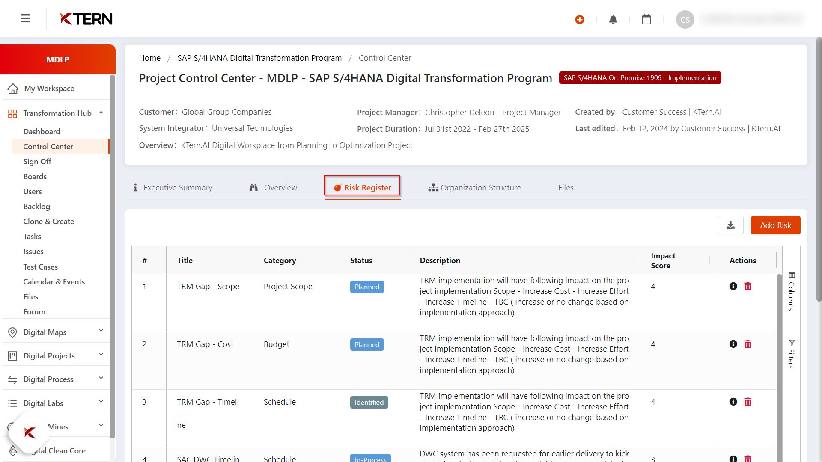Click the Budget category cell
The image size is (822, 462).
[276, 344]
